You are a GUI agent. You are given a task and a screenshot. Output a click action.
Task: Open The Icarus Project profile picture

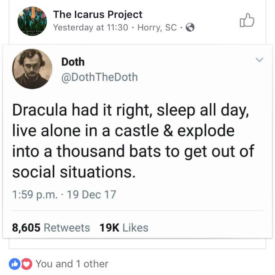pos(32,21)
